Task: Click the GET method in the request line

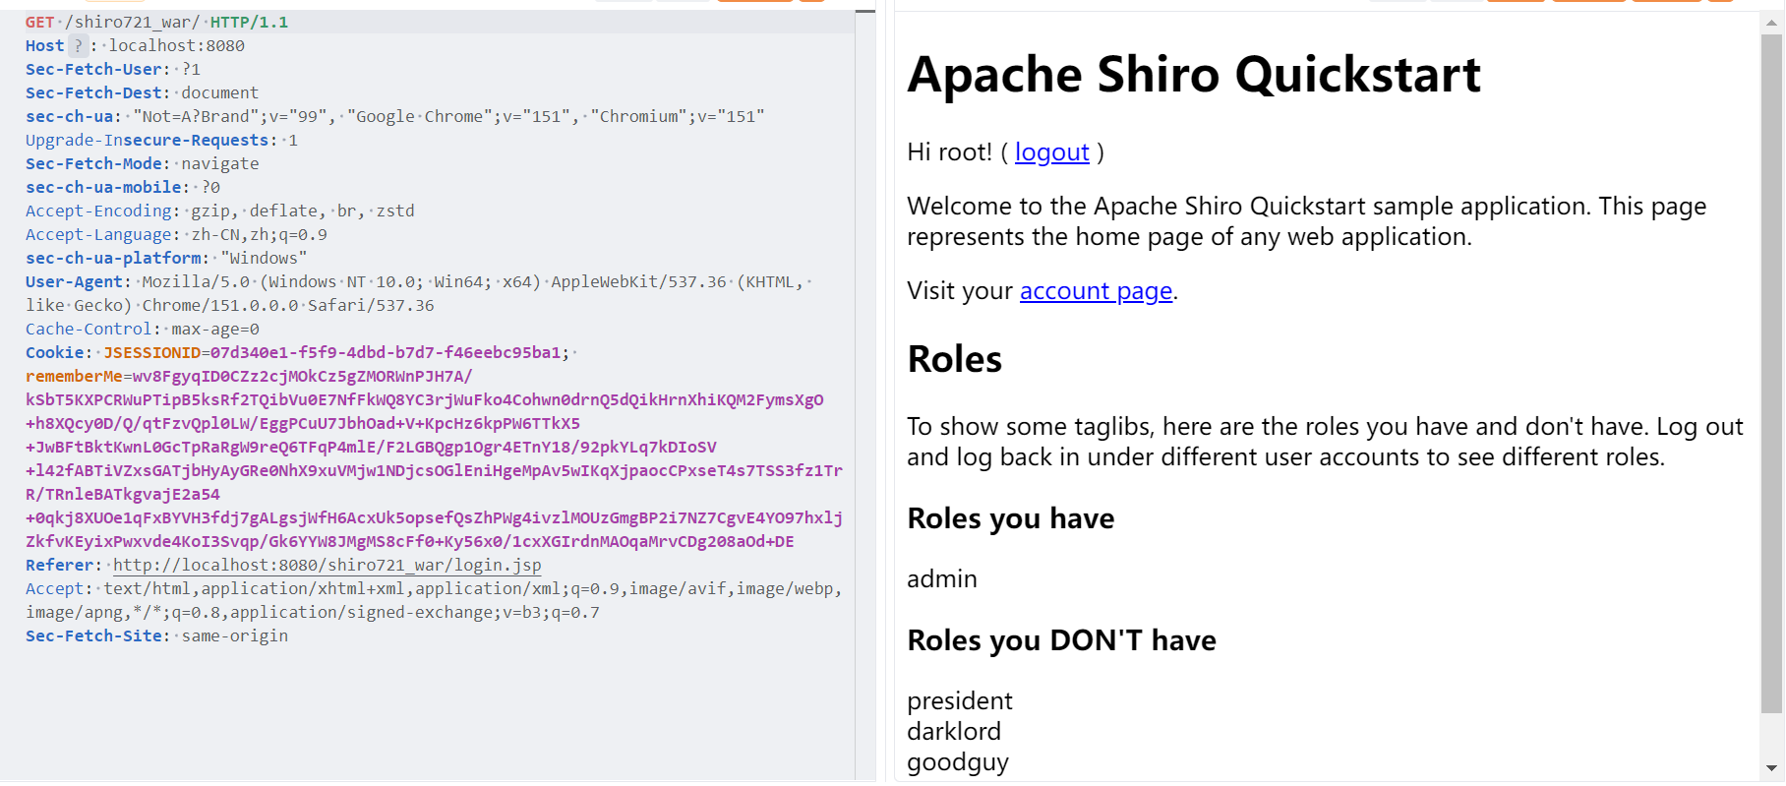Action: (x=40, y=23)
